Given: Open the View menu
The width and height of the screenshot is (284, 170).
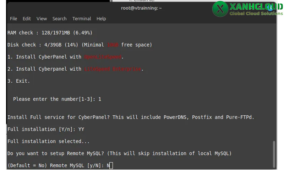Looking at the screenshot, I should coord(42,19).
